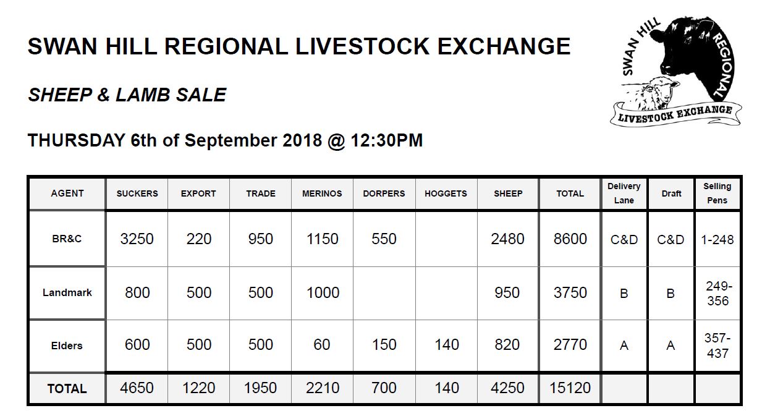Select the BR&C dorpers value 550

pos(384,239)
